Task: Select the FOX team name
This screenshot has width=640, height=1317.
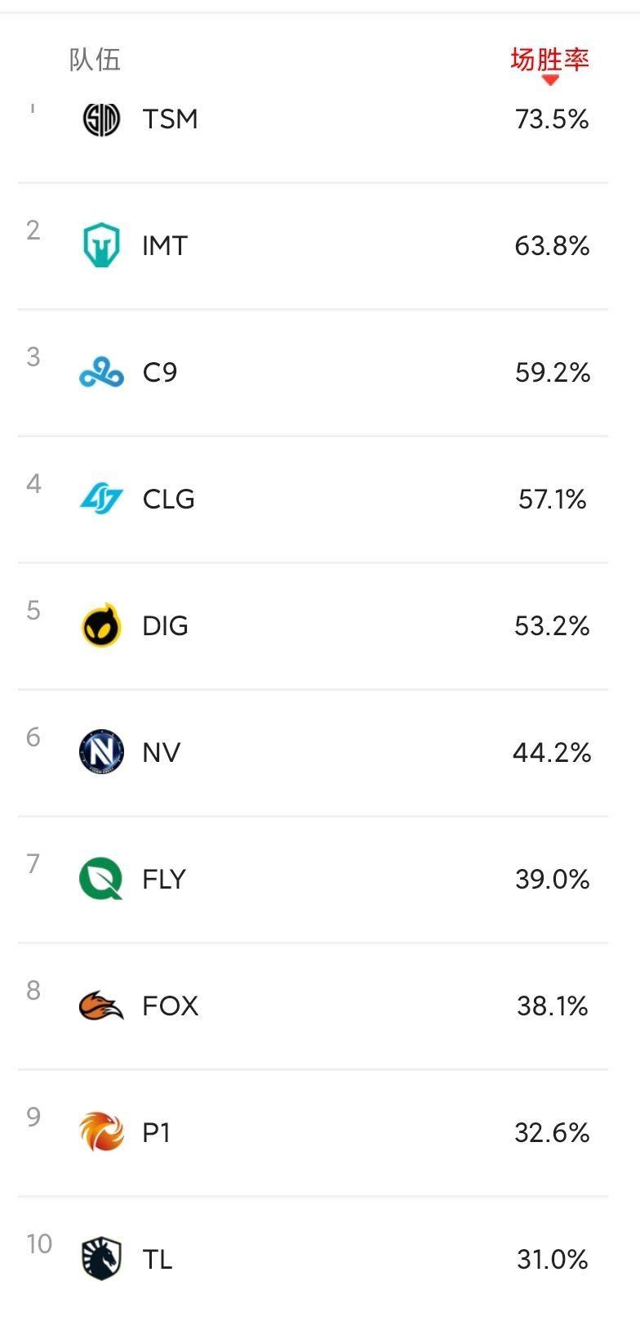Action: click(170, 1006)
